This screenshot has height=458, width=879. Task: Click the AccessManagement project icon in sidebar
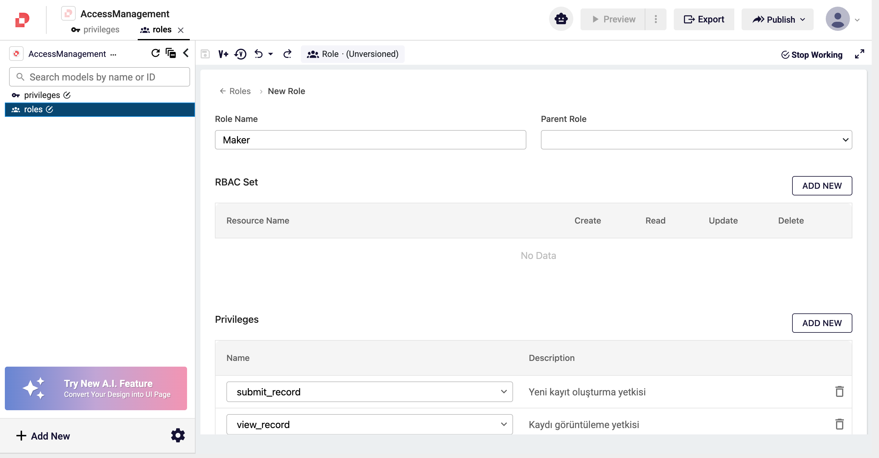(16, 54)
